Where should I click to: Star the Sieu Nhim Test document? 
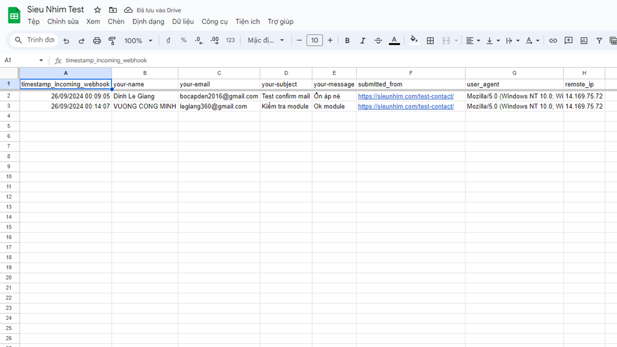pos(98,10)
